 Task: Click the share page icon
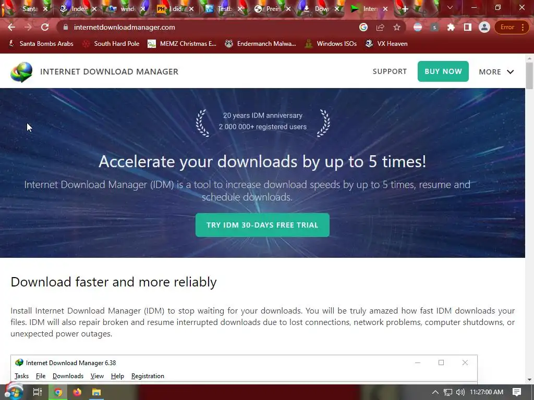[380, 27]
